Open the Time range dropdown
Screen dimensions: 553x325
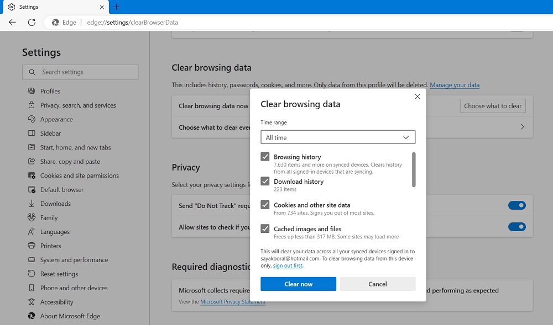click(337, 137)
